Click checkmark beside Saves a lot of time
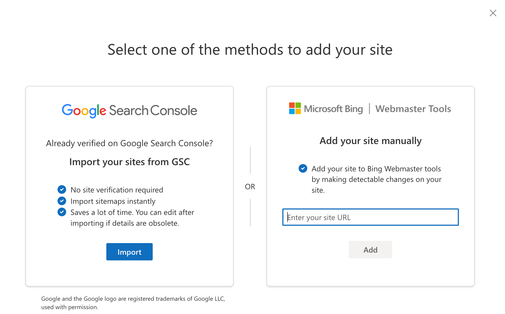The height and width of the screenshot is (314, 505). tap(62, 212)
